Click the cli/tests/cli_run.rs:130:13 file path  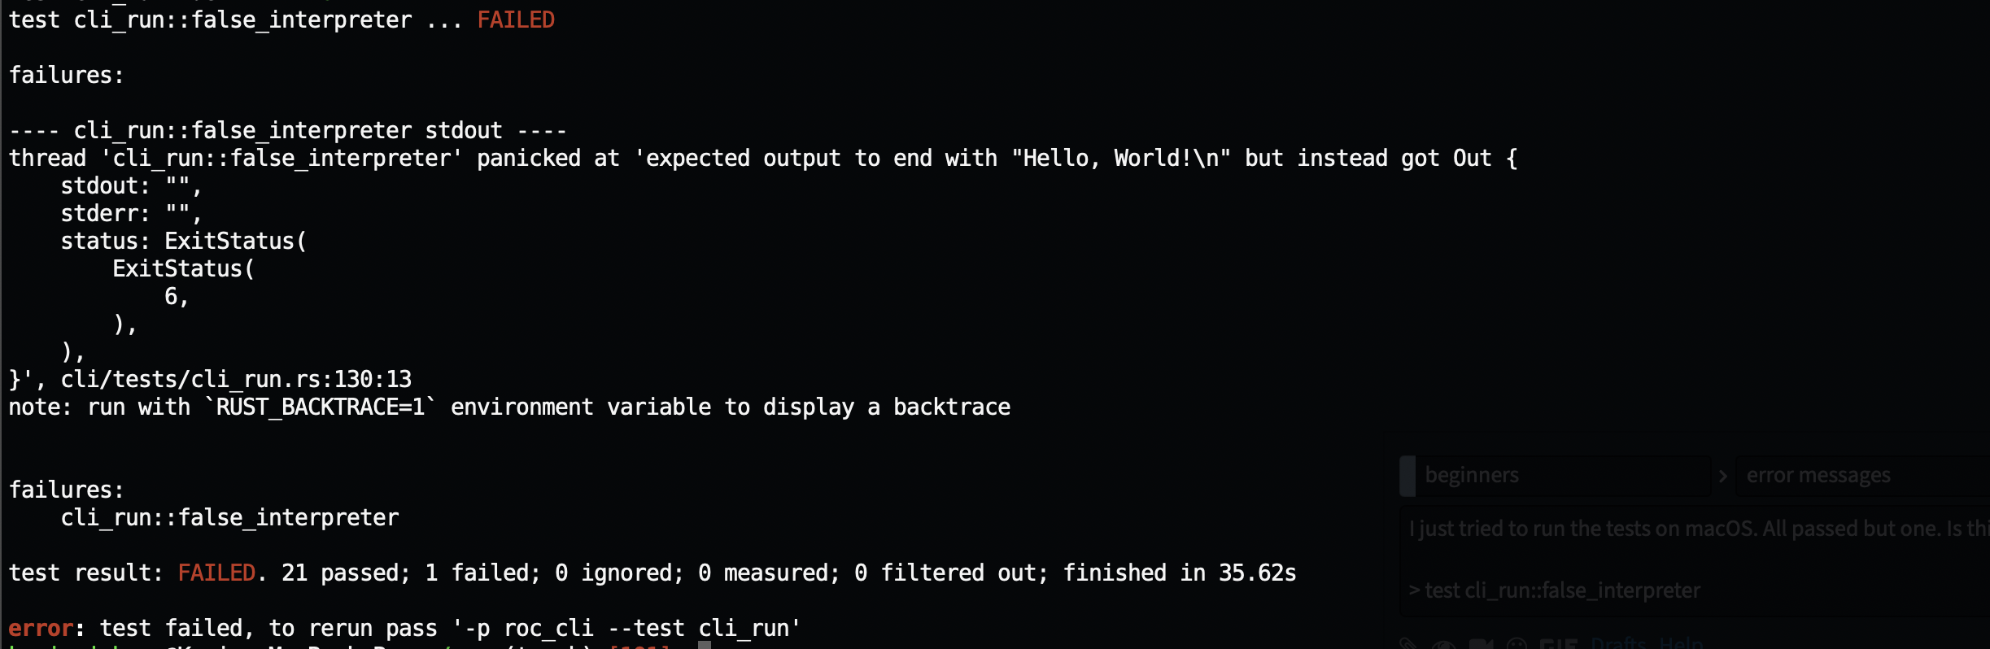[236, 380]
